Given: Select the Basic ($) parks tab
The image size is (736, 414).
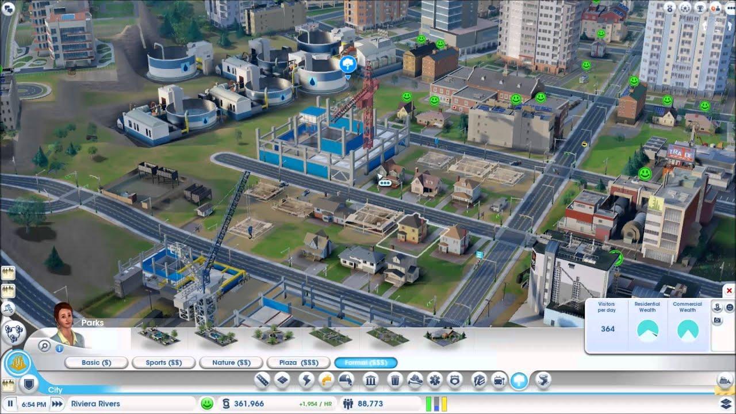Looking at the screenshot, I should click(x=96, y=363).
